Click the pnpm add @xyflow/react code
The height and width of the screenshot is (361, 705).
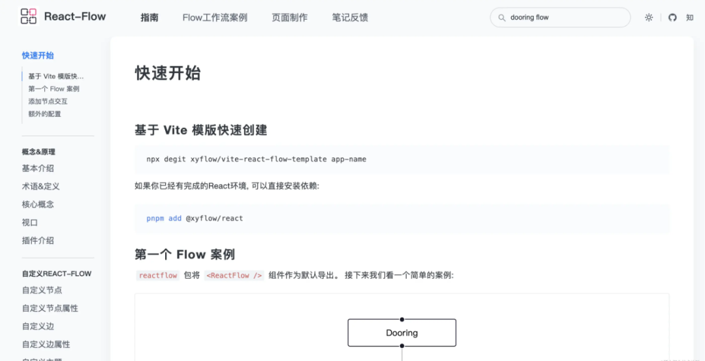(402, 218)
